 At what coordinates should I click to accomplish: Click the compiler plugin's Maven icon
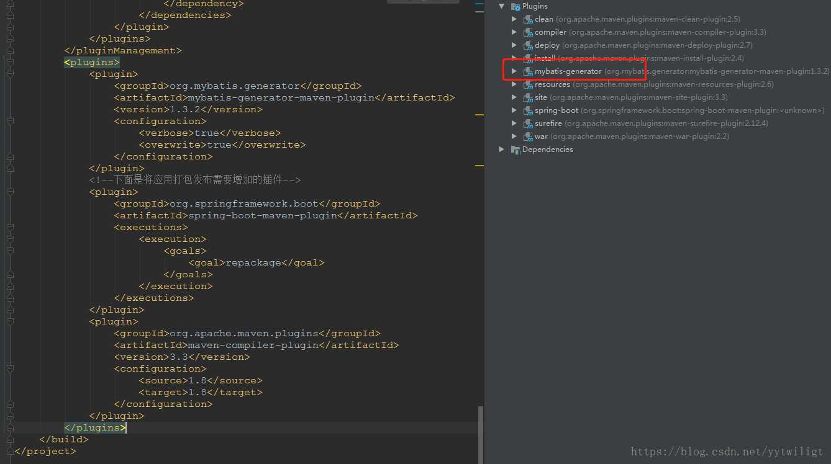(x=528, y=32)
